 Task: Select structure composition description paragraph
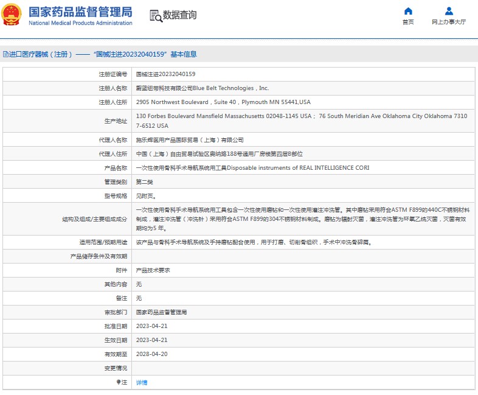click(x=303, y=219)
